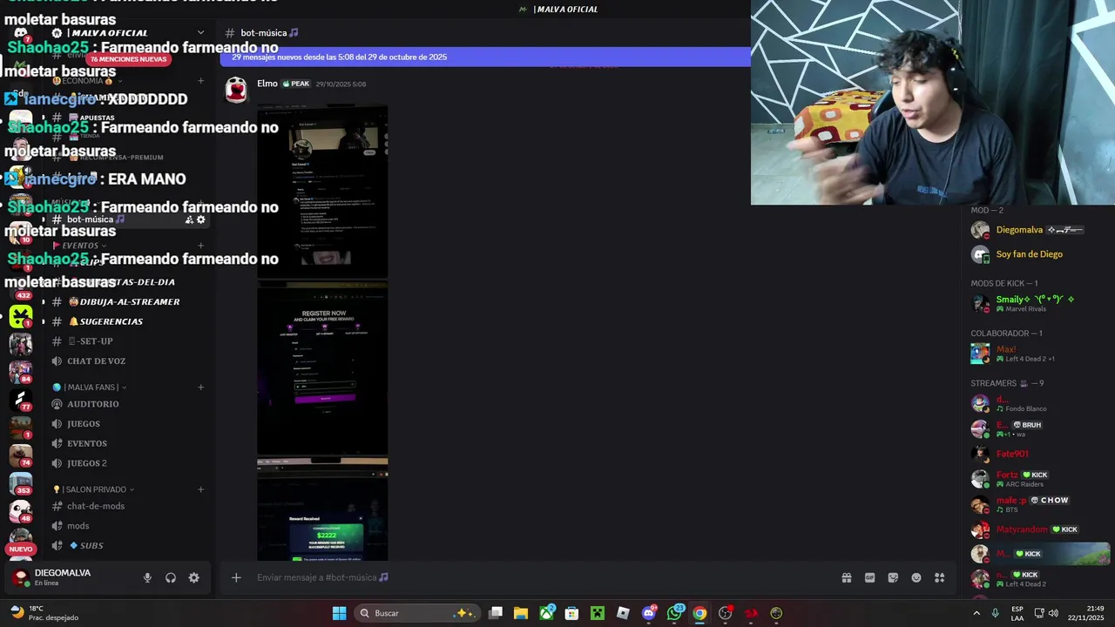Viewport: 1115px width, 627px height.
Task: Join the mods voice channel
Action: coord(128,526)
